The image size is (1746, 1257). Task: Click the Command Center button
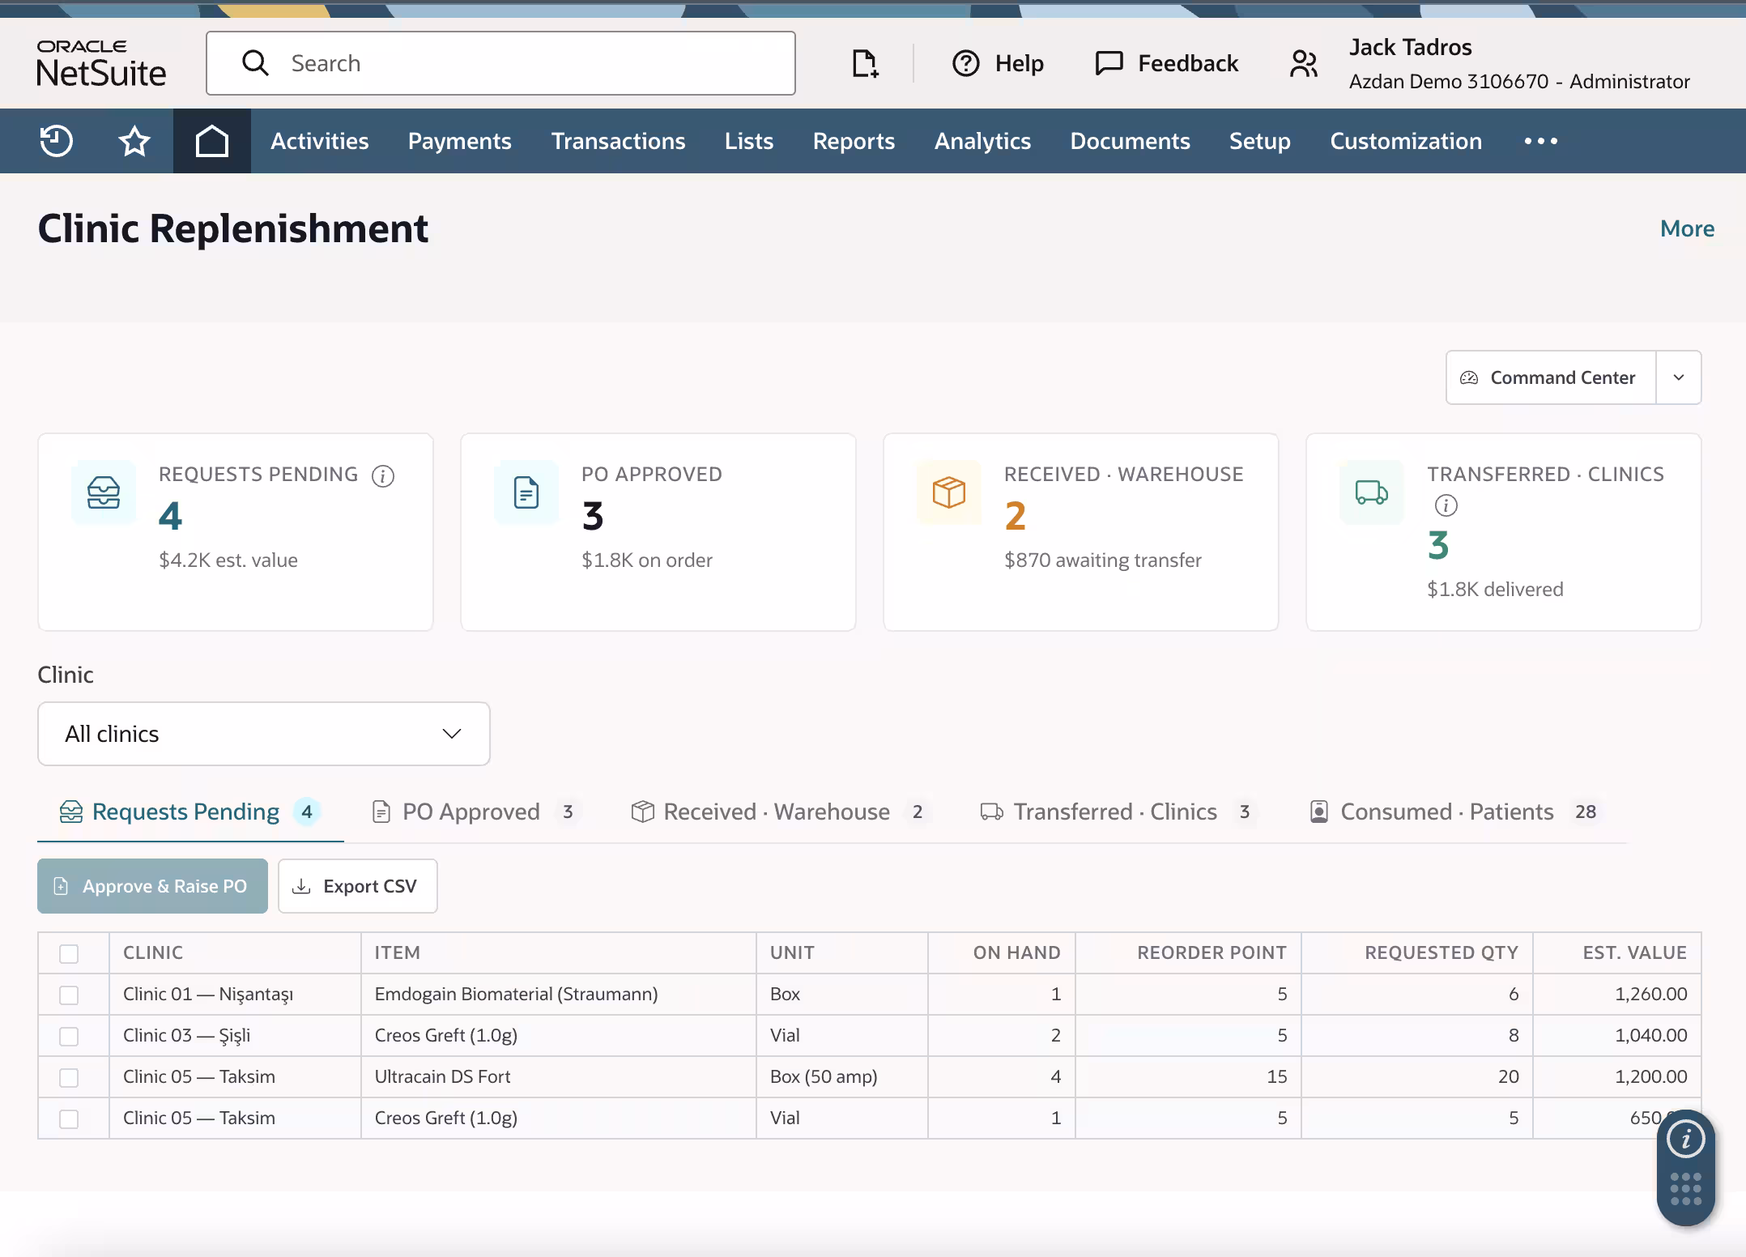(1551, 377)
